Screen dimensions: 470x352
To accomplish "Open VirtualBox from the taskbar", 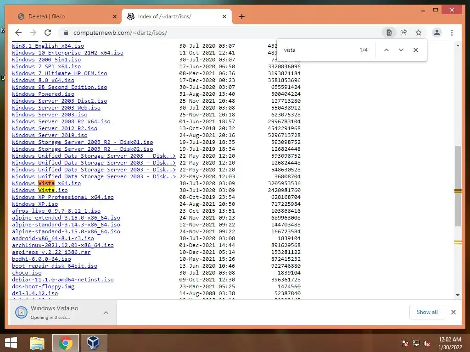I will pos(94,343).
